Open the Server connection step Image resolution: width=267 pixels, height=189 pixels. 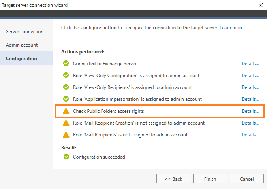25,32
